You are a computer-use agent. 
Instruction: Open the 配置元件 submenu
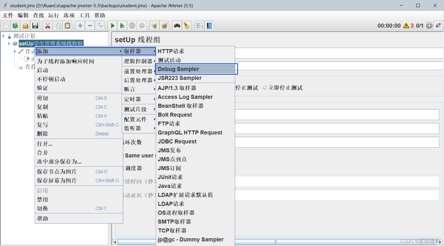pos(139,119)
